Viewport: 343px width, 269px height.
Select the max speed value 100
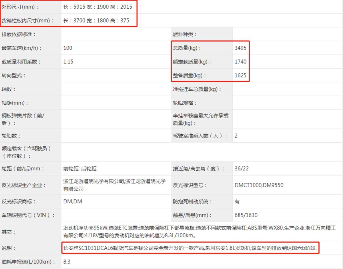(x=68, y=48)
